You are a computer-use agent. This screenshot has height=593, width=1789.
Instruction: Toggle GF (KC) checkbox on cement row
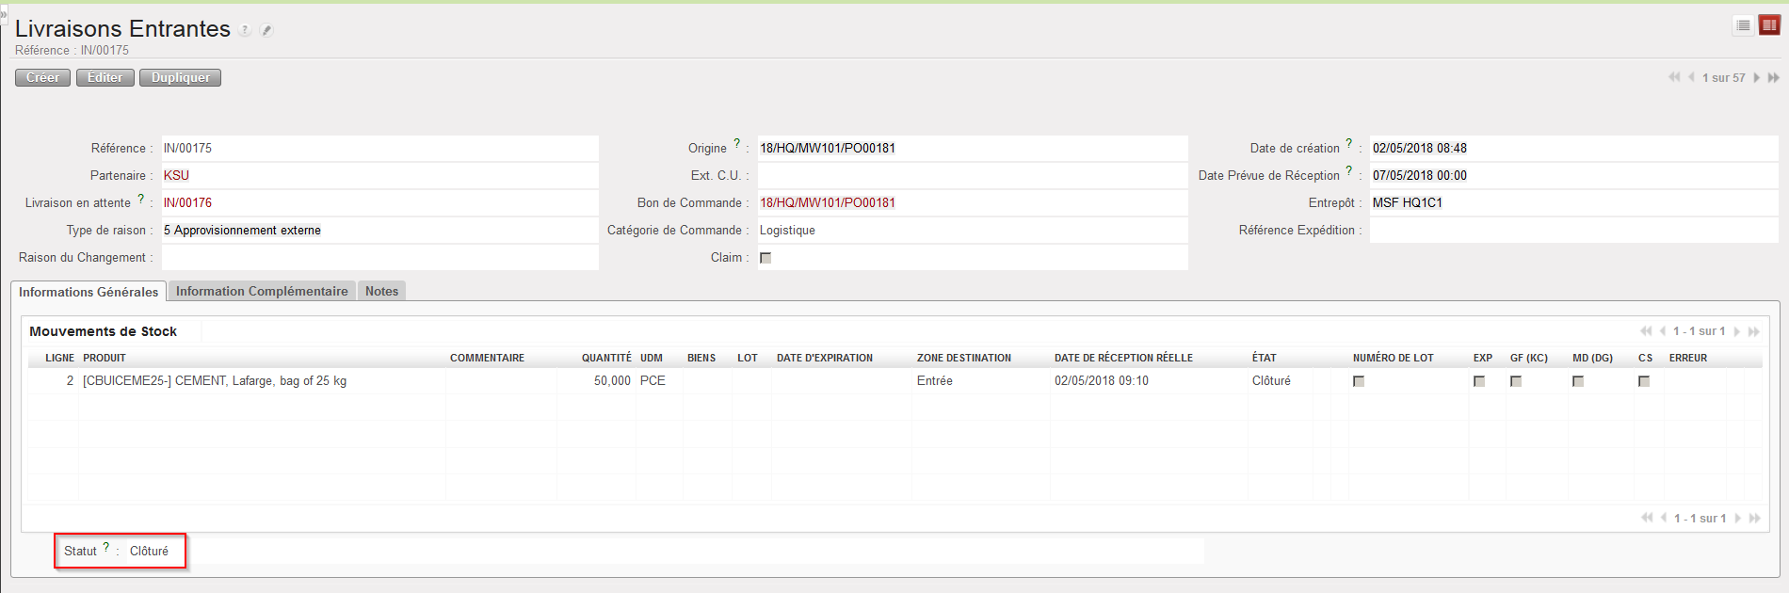[x=1516, y=381]
